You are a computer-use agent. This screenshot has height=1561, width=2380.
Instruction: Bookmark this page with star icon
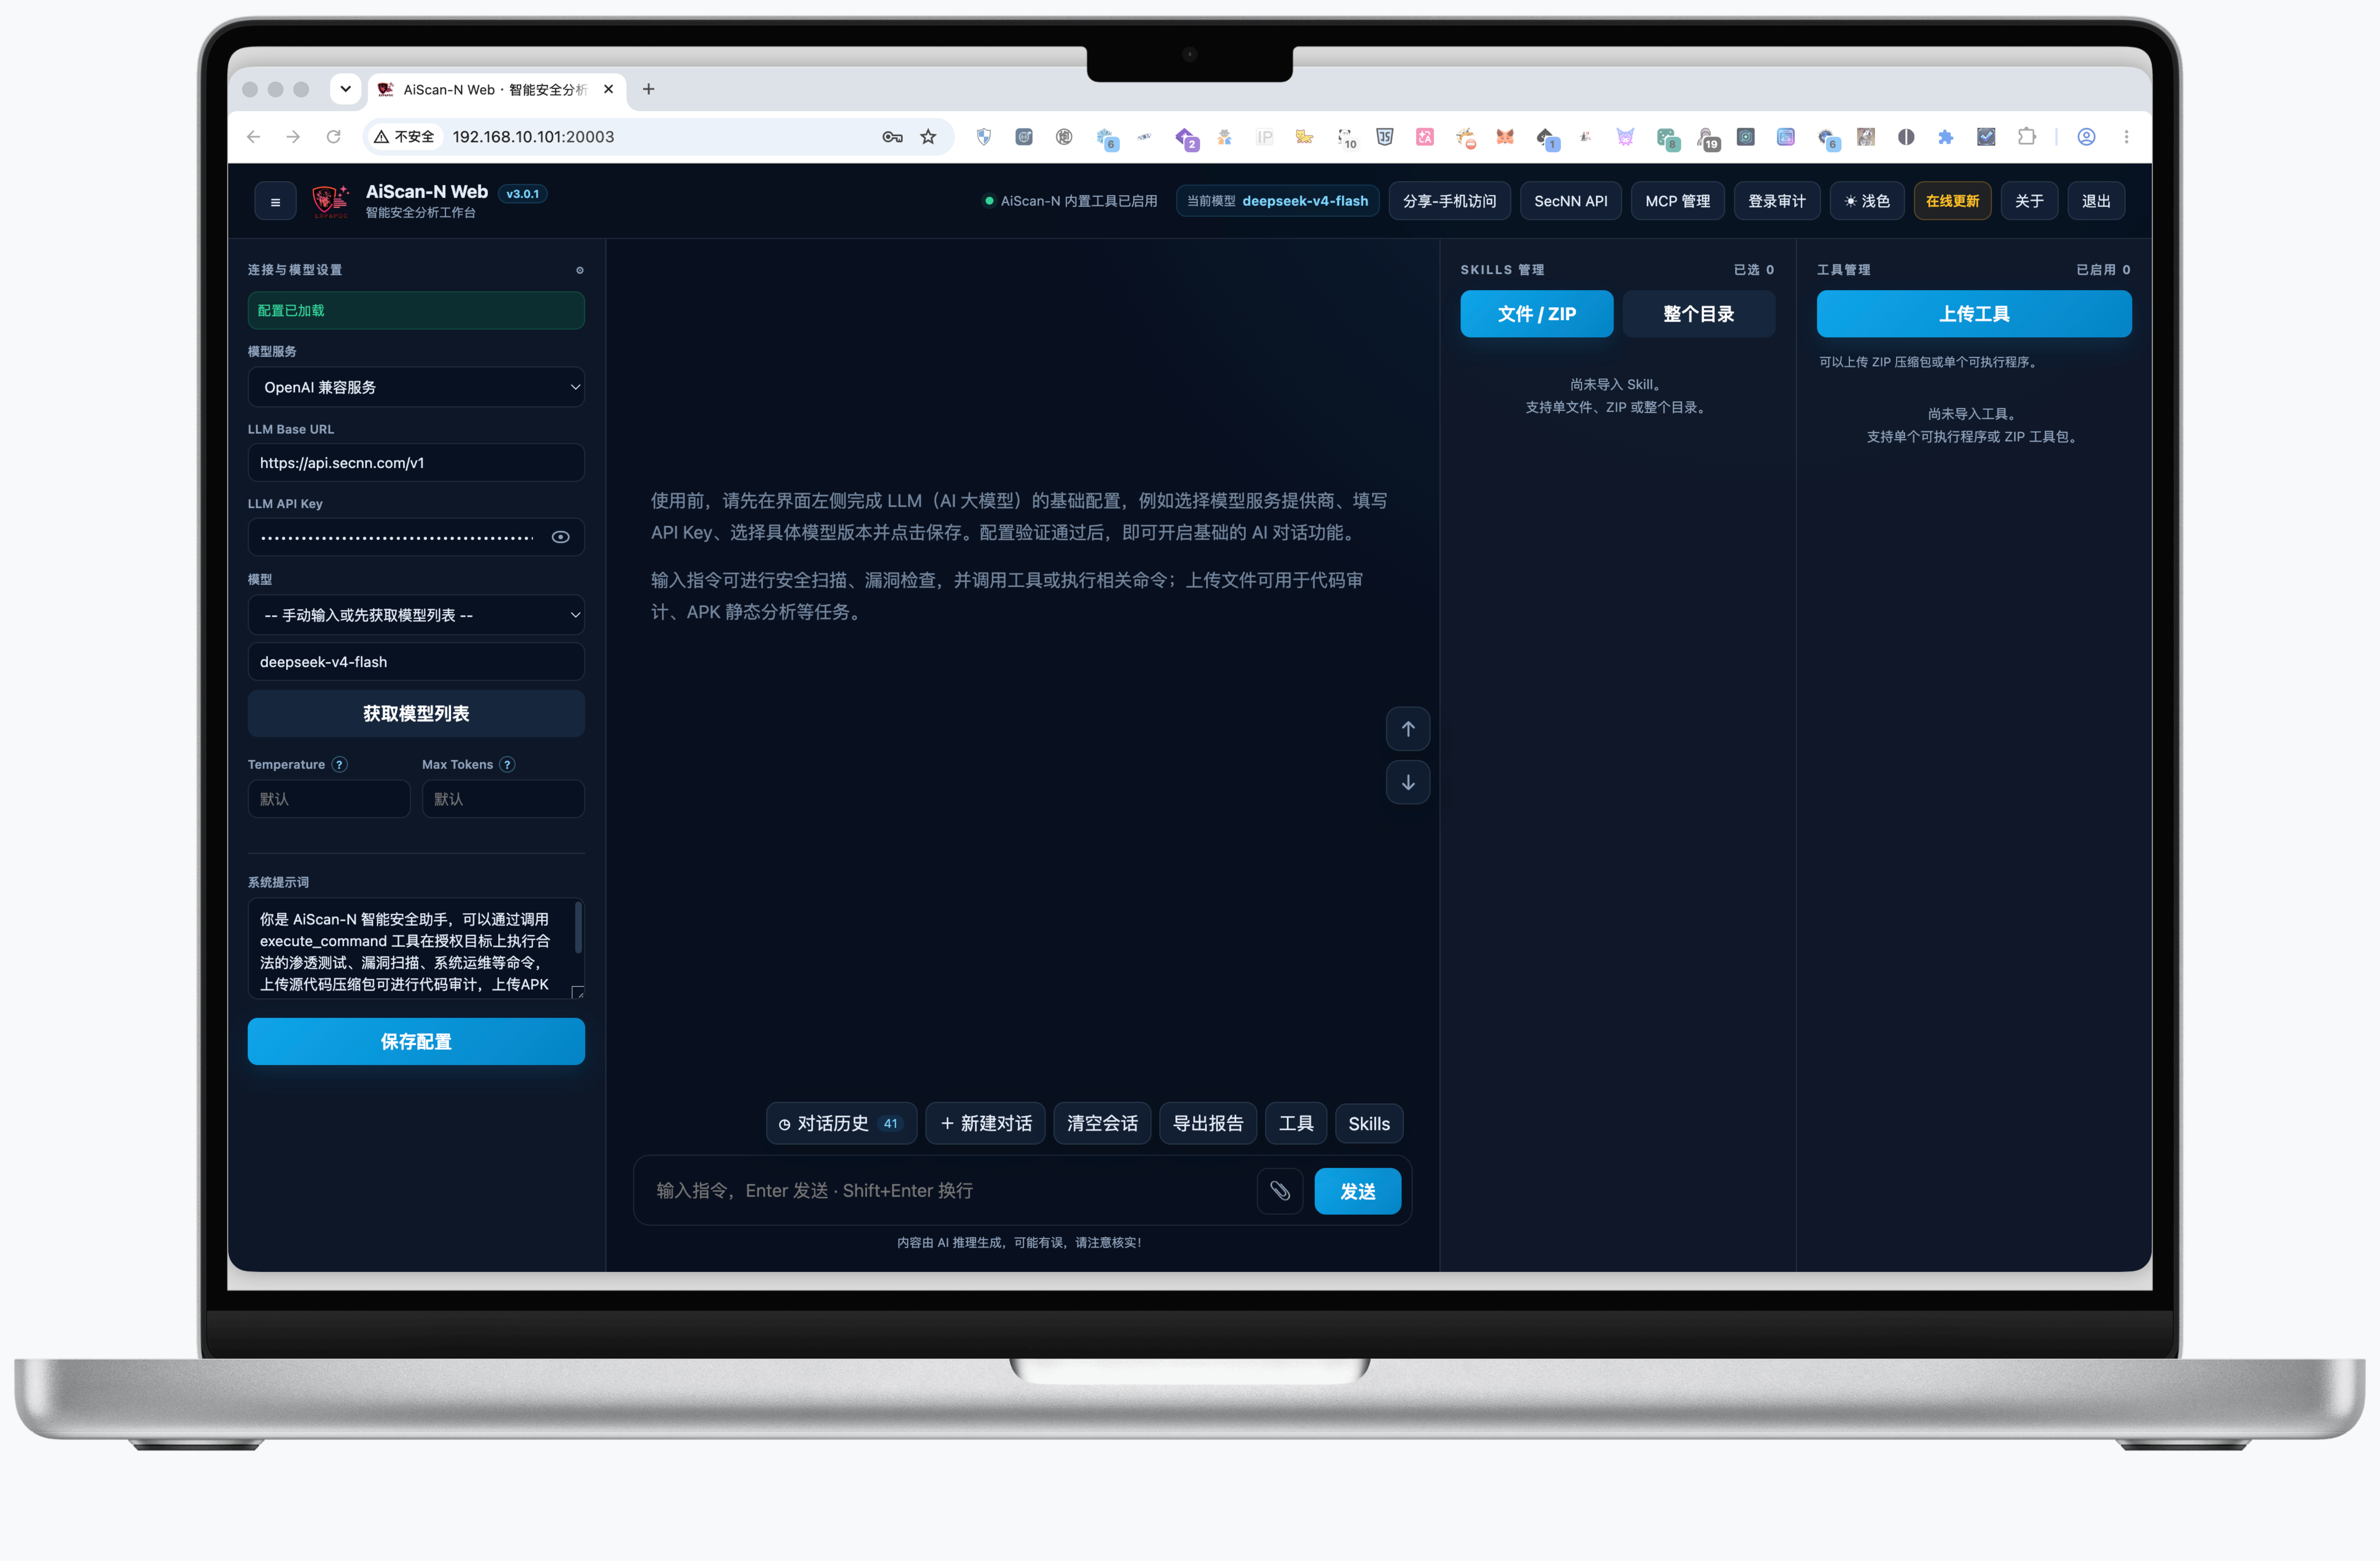[x=928, y=137]
